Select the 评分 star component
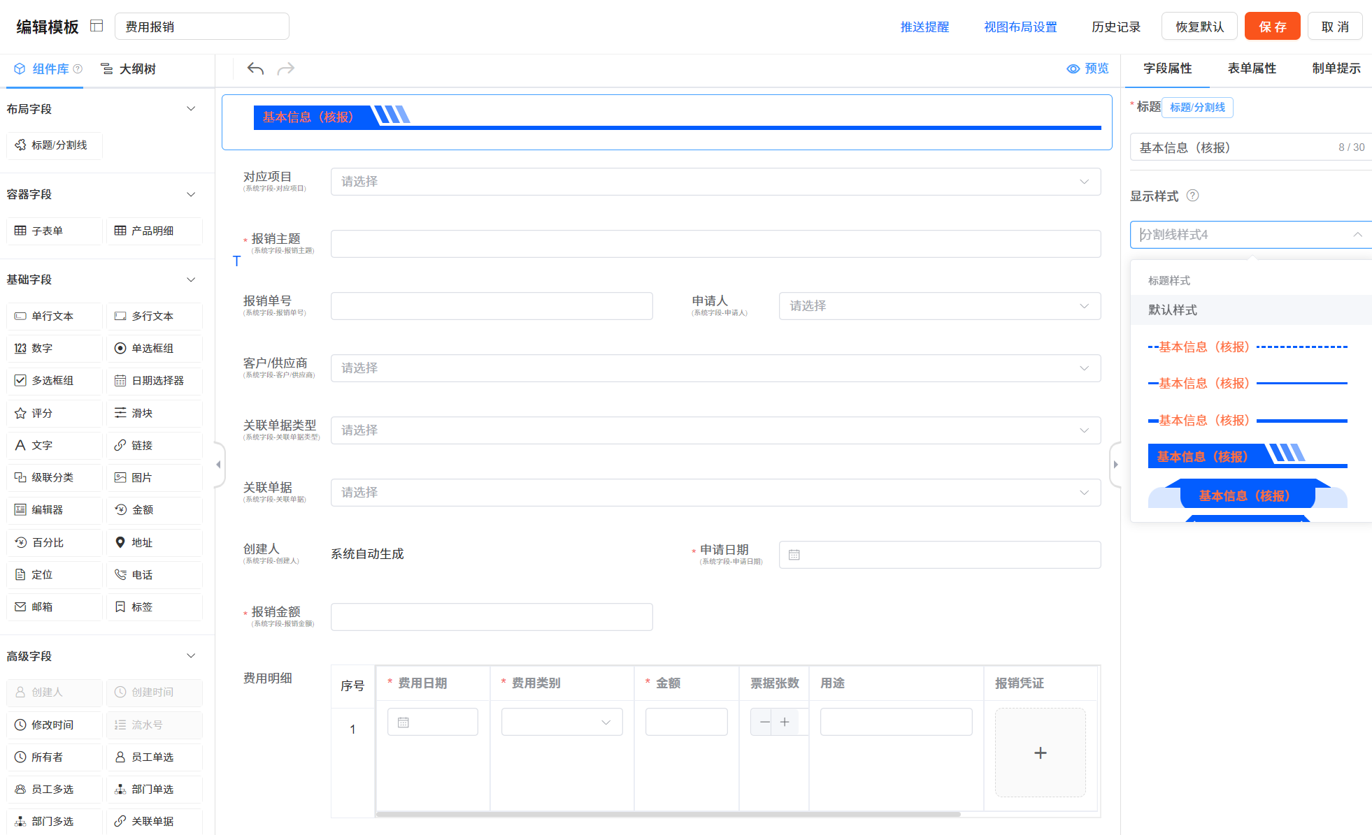 coord(55,413)
